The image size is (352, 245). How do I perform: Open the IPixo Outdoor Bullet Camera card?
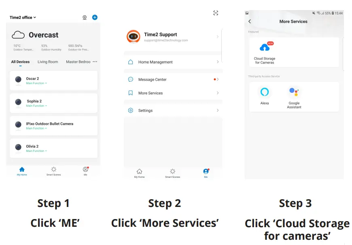pyautogui.click(x=54, y=126)
